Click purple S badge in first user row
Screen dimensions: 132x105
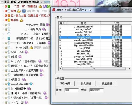click(x=45, y=6)
